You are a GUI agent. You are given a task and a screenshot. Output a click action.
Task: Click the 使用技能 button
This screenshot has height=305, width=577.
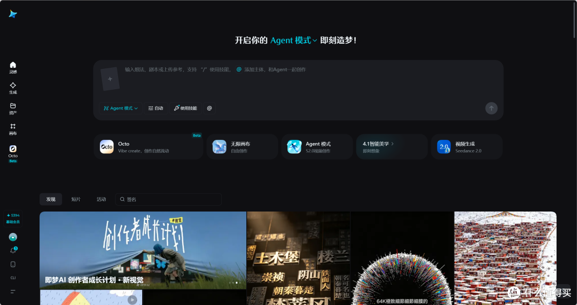185,108
